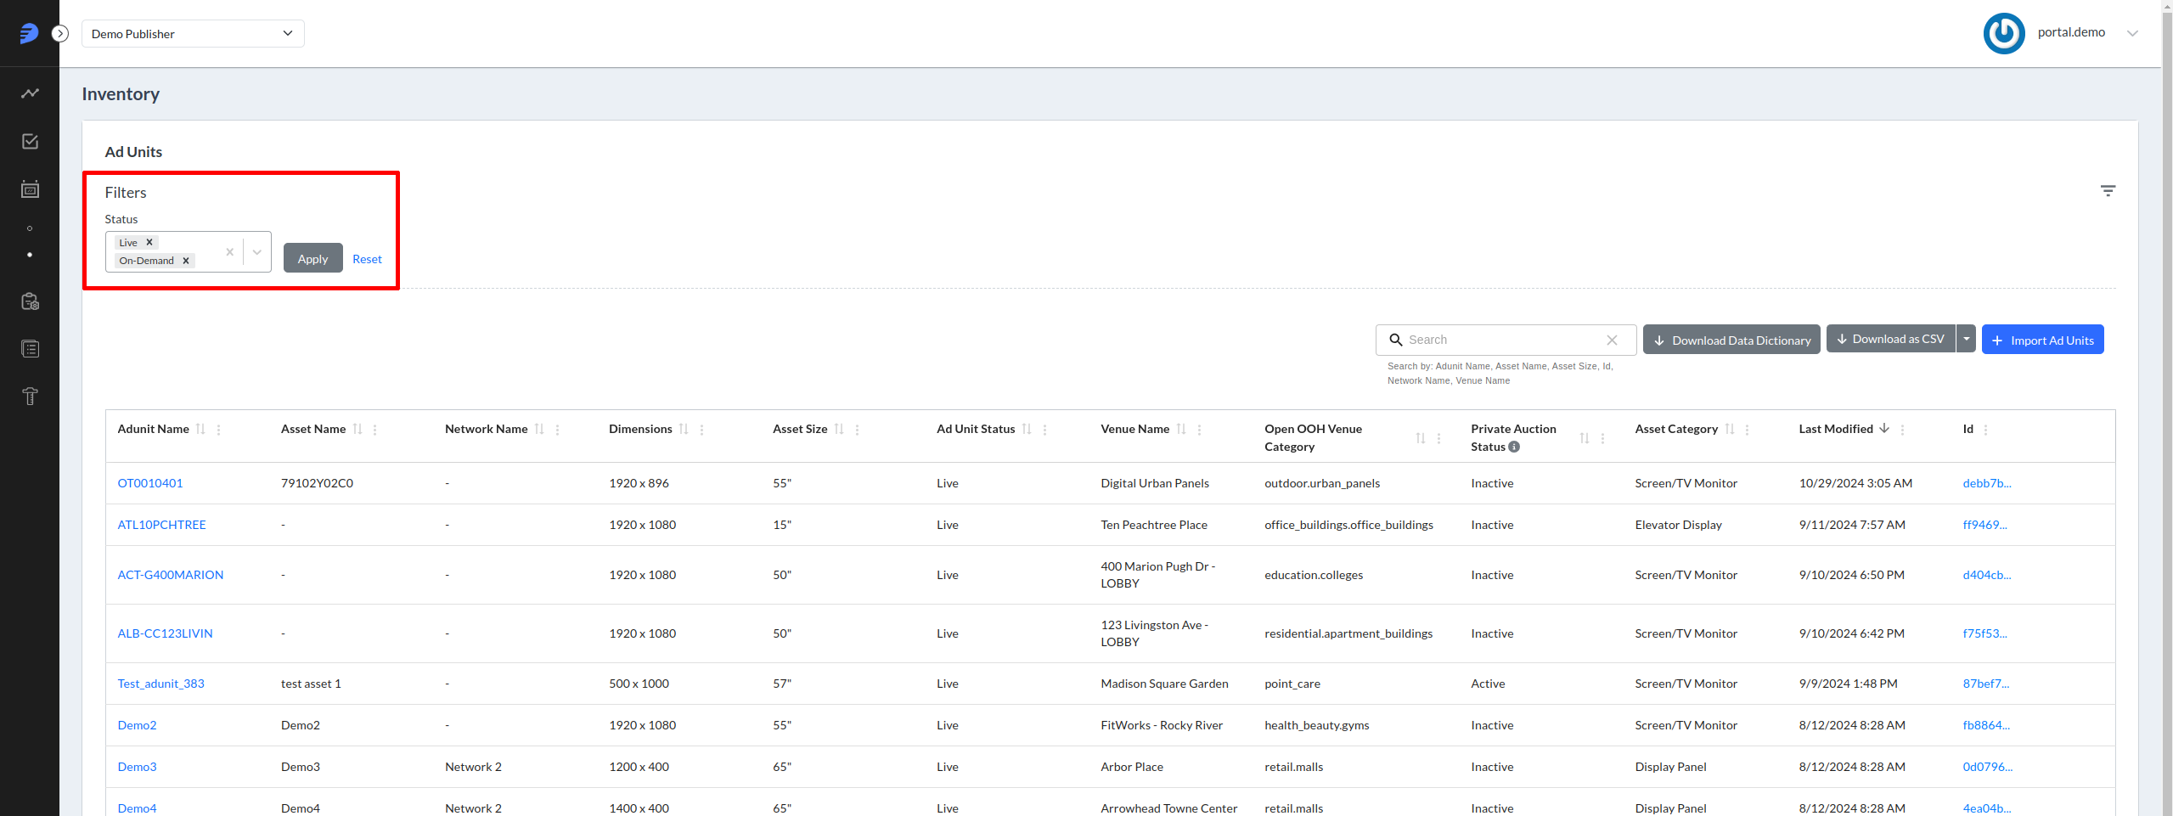Open the Status filter dropdown arrow
The width and height of the screenshot is (2173, 816).
[x=257, y=251]
